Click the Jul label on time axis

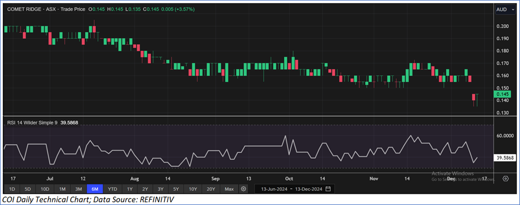(50, 179)
